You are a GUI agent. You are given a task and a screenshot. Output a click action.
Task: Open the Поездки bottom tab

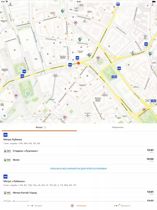[35, 206]
